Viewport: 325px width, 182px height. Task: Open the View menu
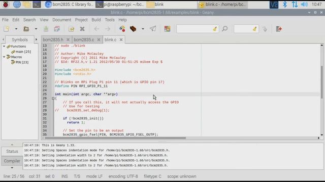[x=44, y=20]
